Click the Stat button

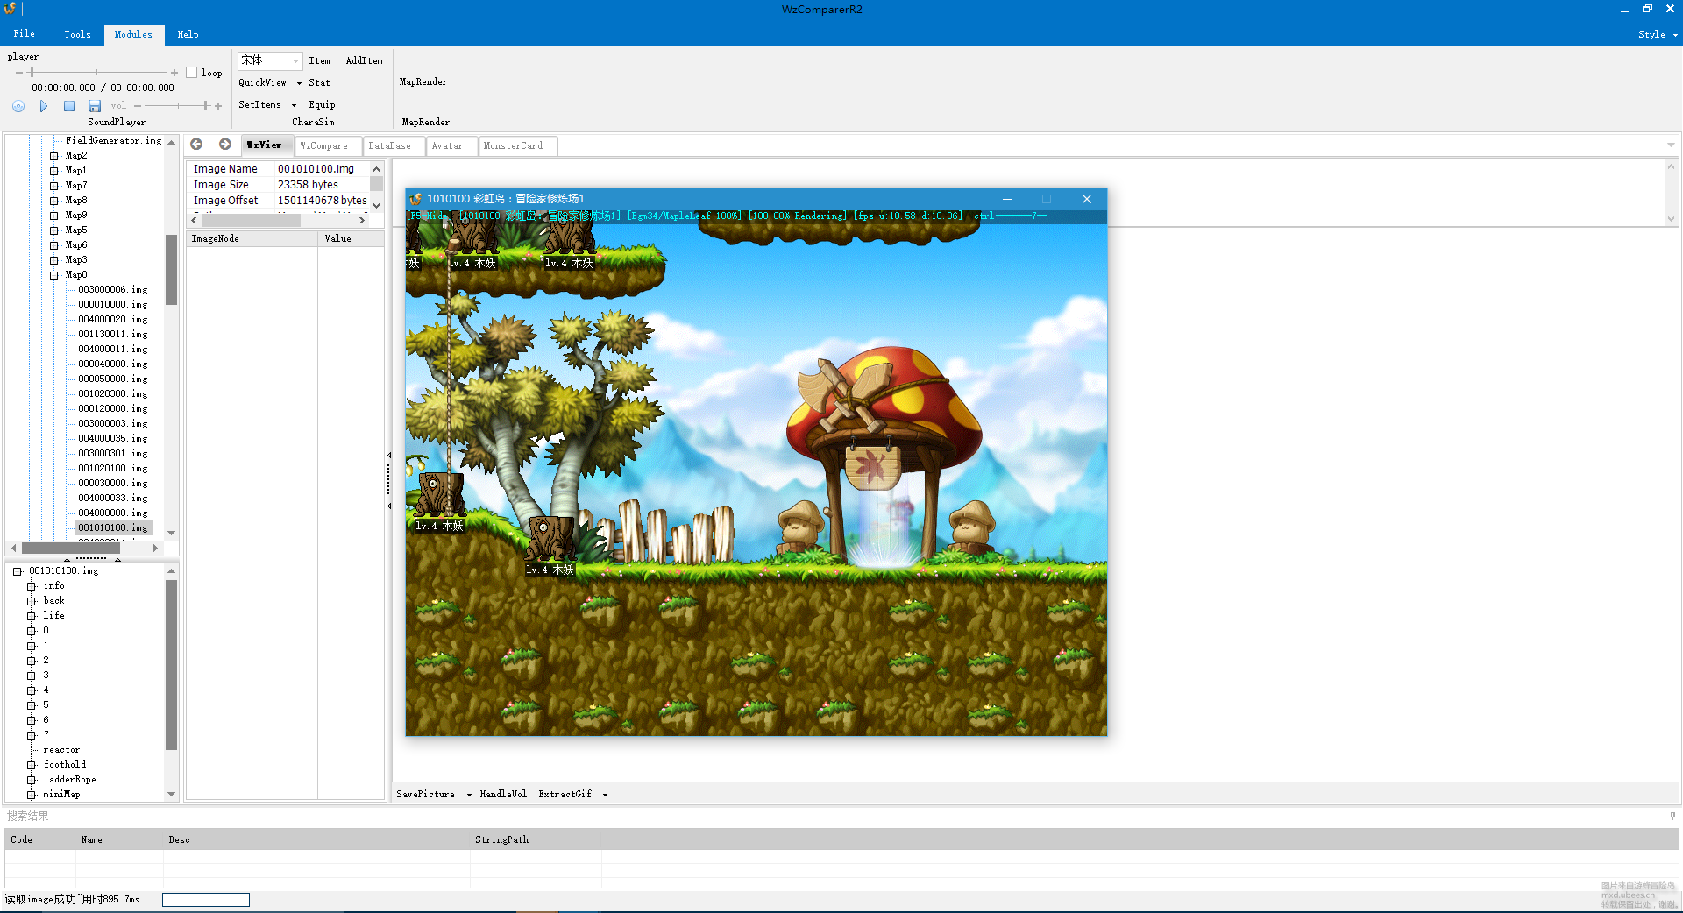pos(319,83)
